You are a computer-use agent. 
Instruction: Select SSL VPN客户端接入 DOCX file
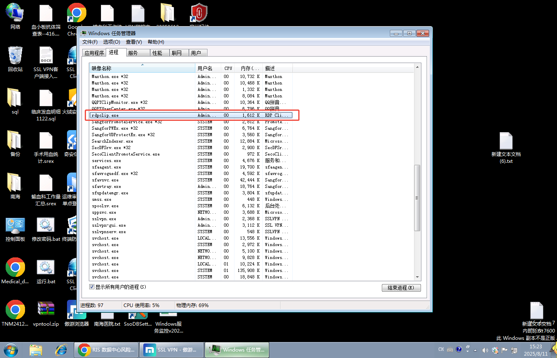click(46, 62)
